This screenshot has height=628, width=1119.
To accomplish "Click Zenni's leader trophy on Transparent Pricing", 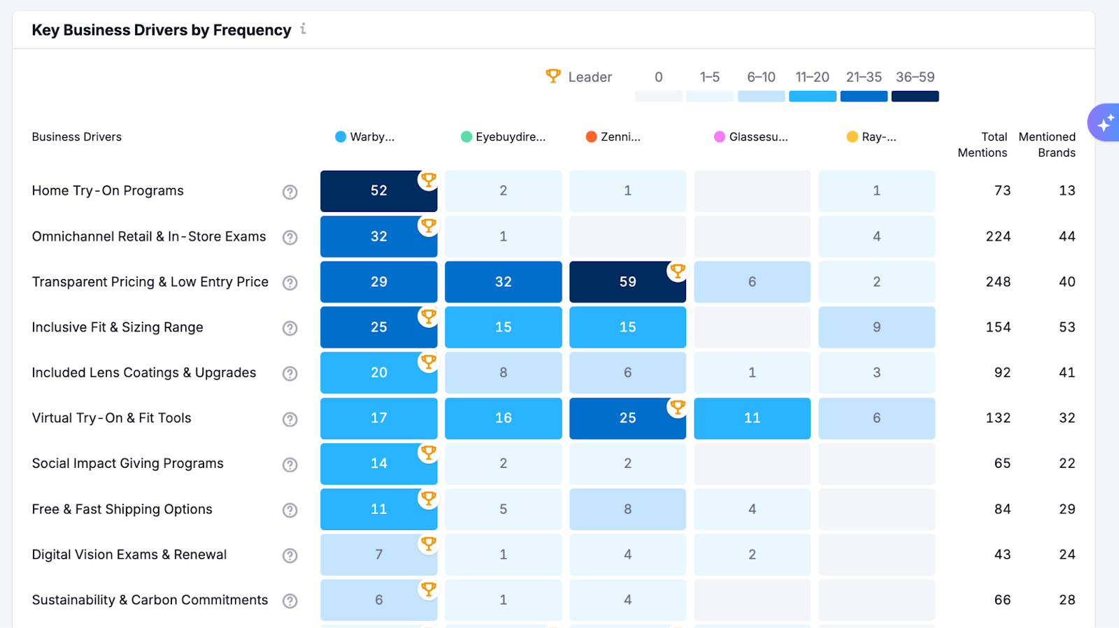I will click(x=677, y=271).
